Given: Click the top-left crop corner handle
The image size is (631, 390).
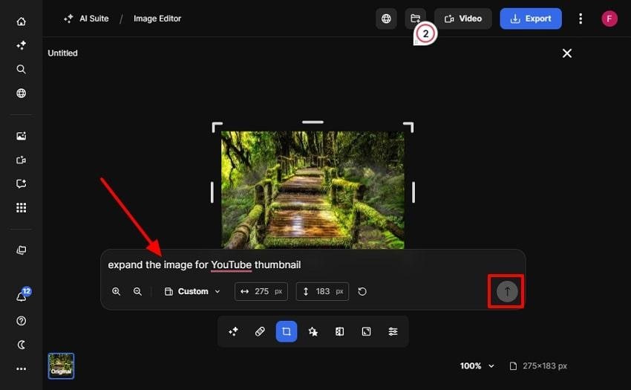Looking at the screenshot, I should coord(216,126).
